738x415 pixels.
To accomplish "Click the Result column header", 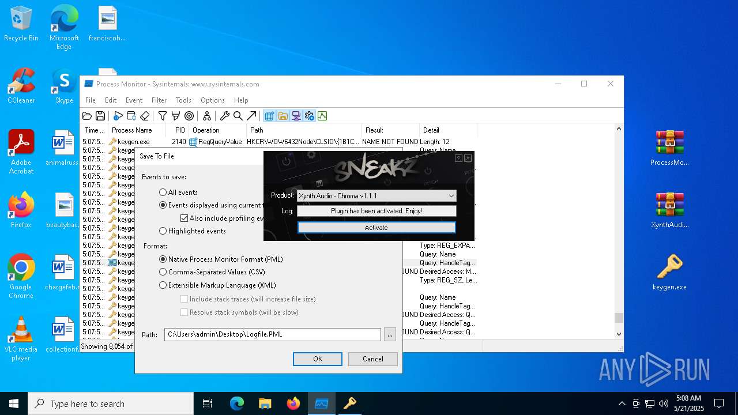I will coord(390,130).
